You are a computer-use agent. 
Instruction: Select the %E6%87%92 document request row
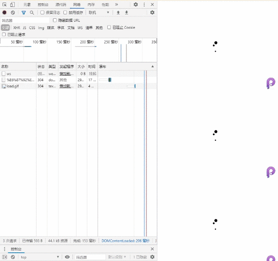click(78, 80)
